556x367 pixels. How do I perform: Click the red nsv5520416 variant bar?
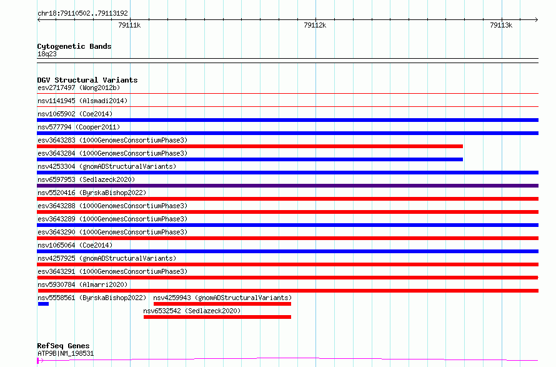pyautogui.click(x=287, y=199)
